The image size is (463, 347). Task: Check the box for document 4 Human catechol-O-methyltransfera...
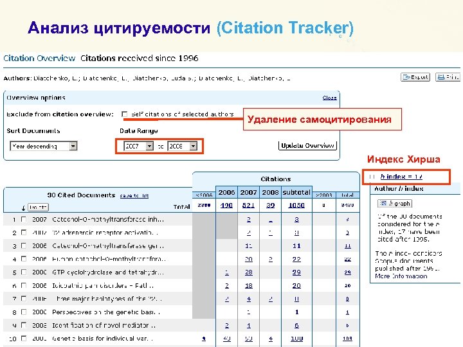coord(24,259)
